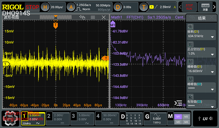Click the touch gesture icon in waveform view
This screenshot has height=128, width=219.
pos(83,17)
